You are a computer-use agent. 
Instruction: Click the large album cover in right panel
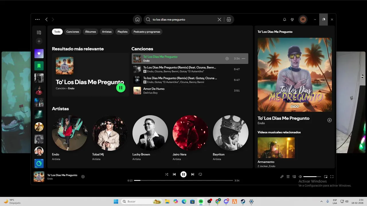point(294,75)
